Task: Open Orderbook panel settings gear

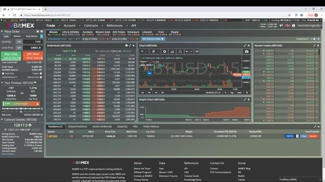Action: coord(126,45)
